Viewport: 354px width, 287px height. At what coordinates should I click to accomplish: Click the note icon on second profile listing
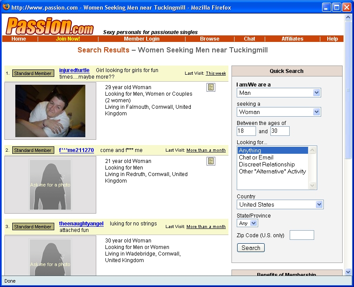click(x=211, y=161)
